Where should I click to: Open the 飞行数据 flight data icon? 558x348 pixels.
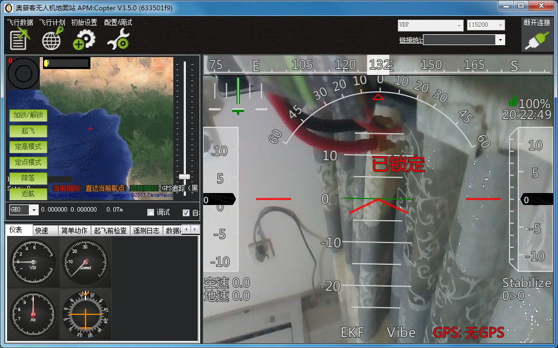point(20,39)
